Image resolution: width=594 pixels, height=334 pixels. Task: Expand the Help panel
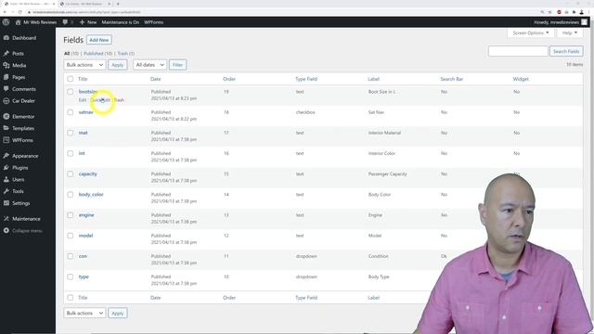[570, 33]
